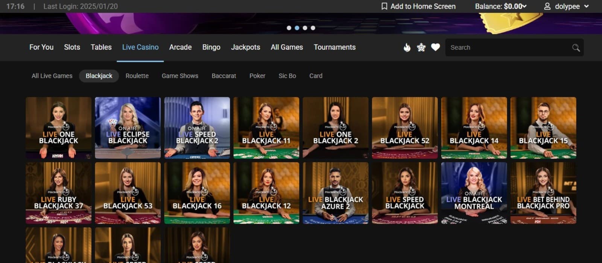
Task: Filter live games by Poker
Action: pyautogui.click(x=257, y=76)
